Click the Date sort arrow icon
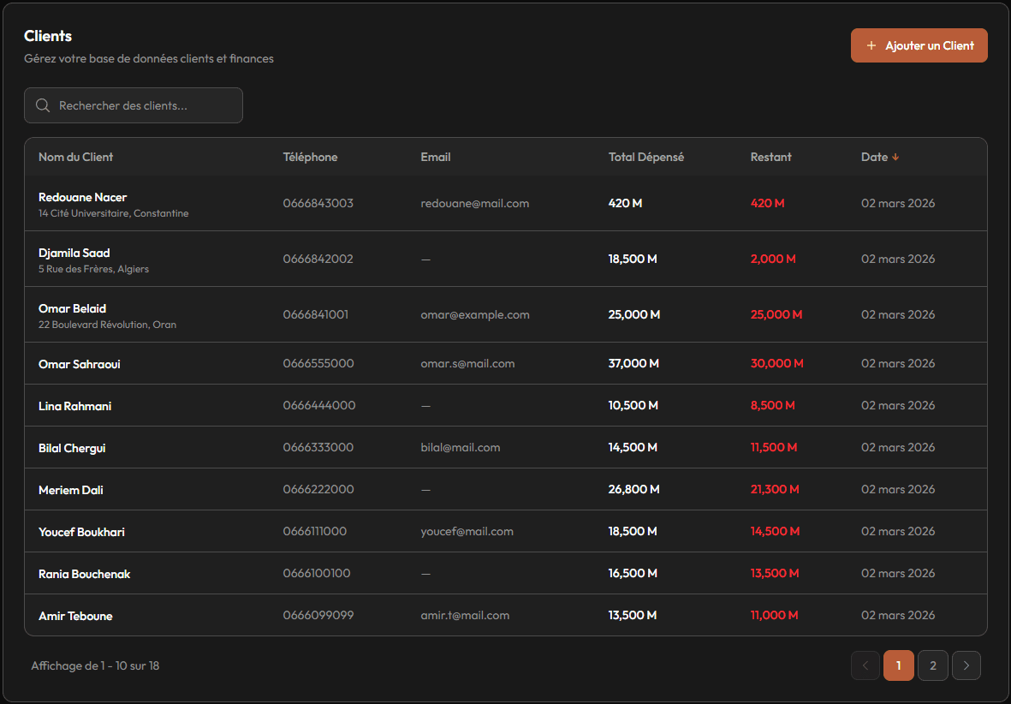The image size is (1011, 704). [895, 158]
